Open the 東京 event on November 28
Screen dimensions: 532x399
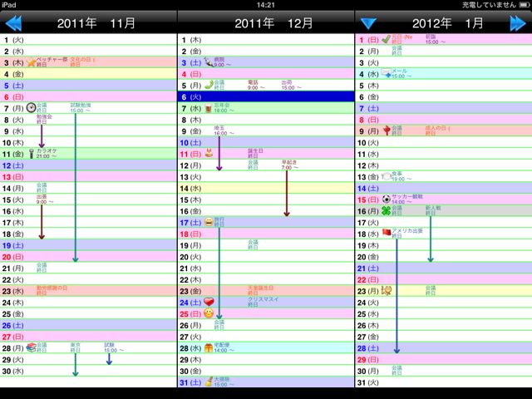point(76,347)
